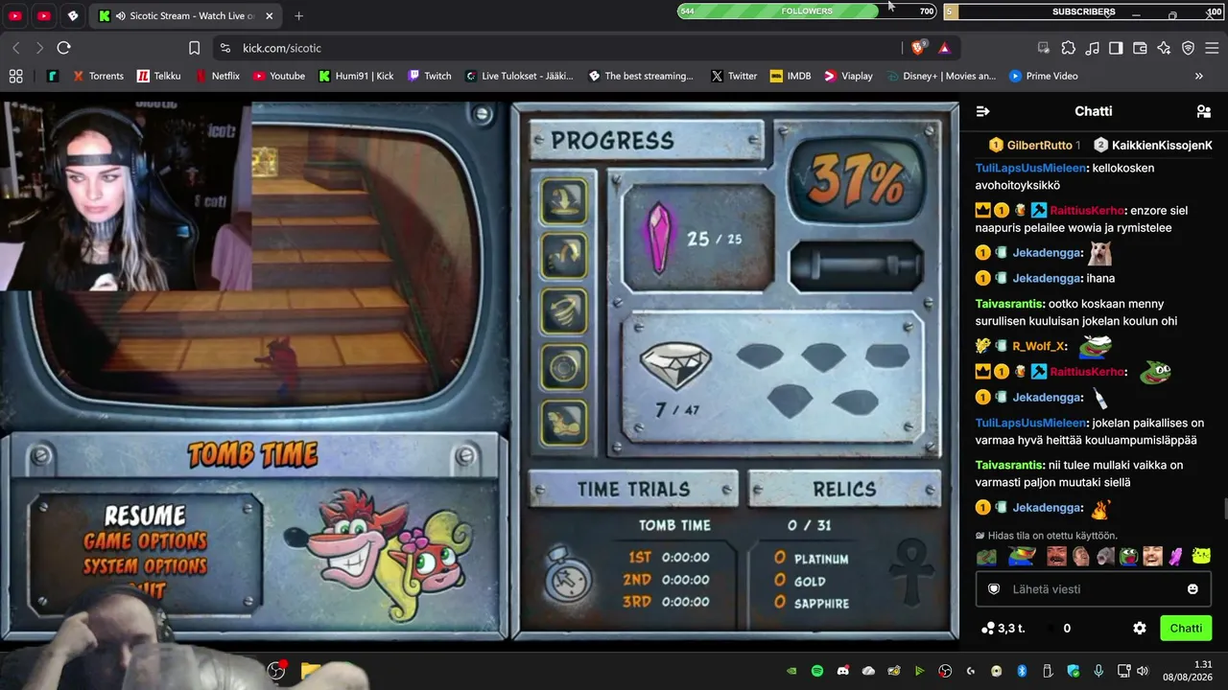Open the taskbar clock and date
This screenshot has width=1228, height=690.
(x=1188, y=671)
